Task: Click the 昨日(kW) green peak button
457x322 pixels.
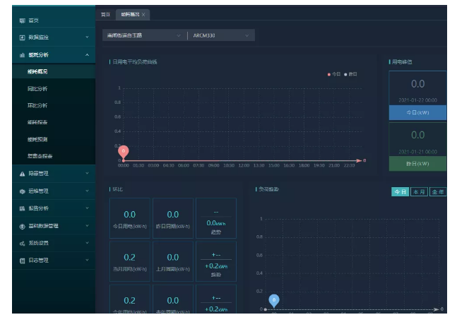Action: [417, 164]
